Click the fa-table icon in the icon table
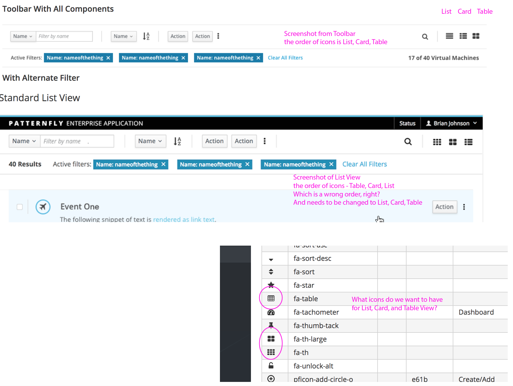Image resolution: width=513 pixels, height=386 pixels. click(x=271, y=298)
